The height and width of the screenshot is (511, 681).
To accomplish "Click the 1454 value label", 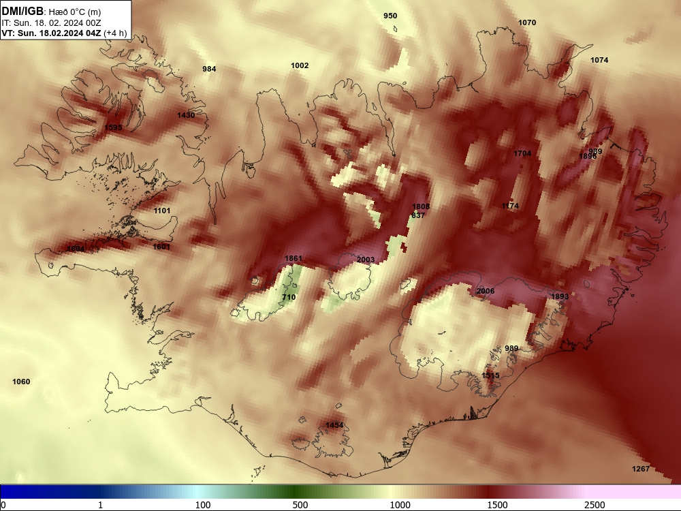I will pyautogui.click(x=334, y=425).
